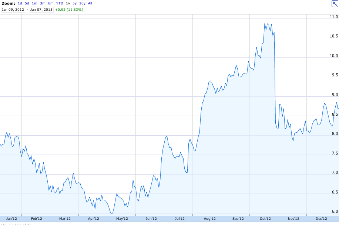Click the Dec'12 timeline label

point(321,219)
